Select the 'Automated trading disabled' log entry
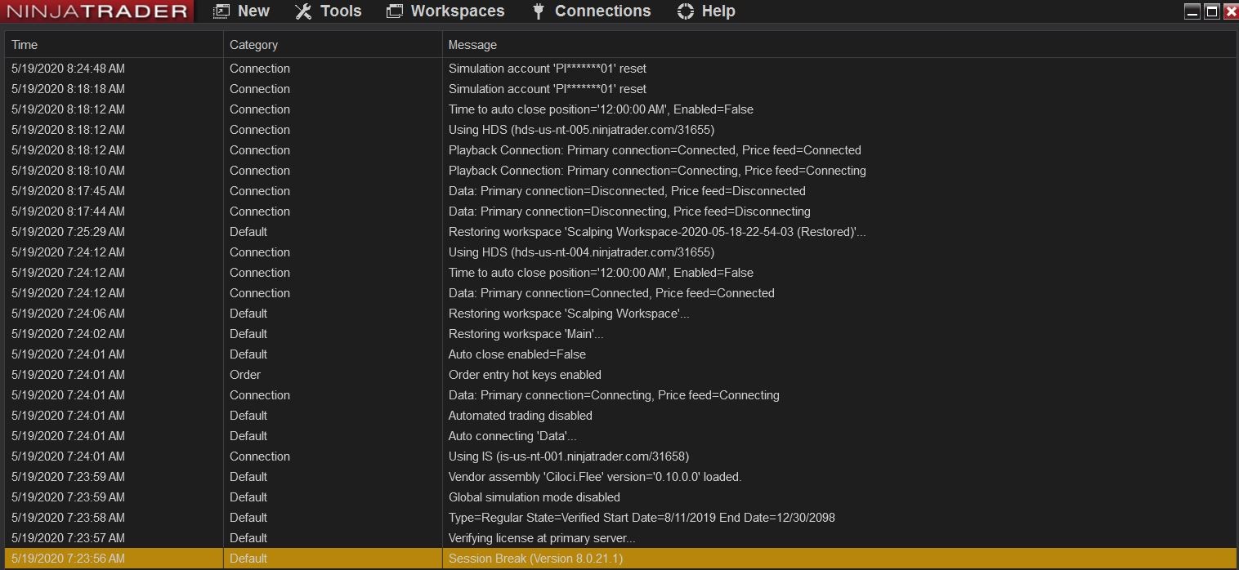1239x570 pixels. 520,416
